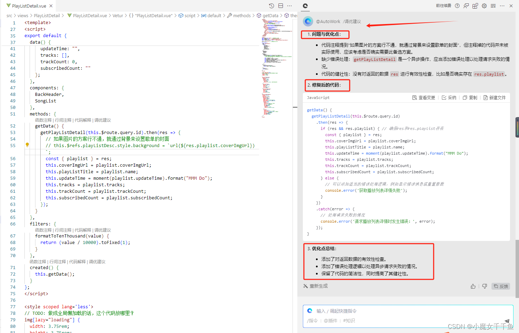Open editor more actions ellipsis
This screenshot has height=333, width=519.
tap(289, 6)
